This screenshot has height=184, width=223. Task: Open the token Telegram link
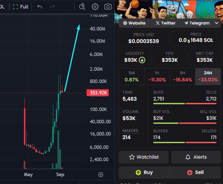click(197, 23)
